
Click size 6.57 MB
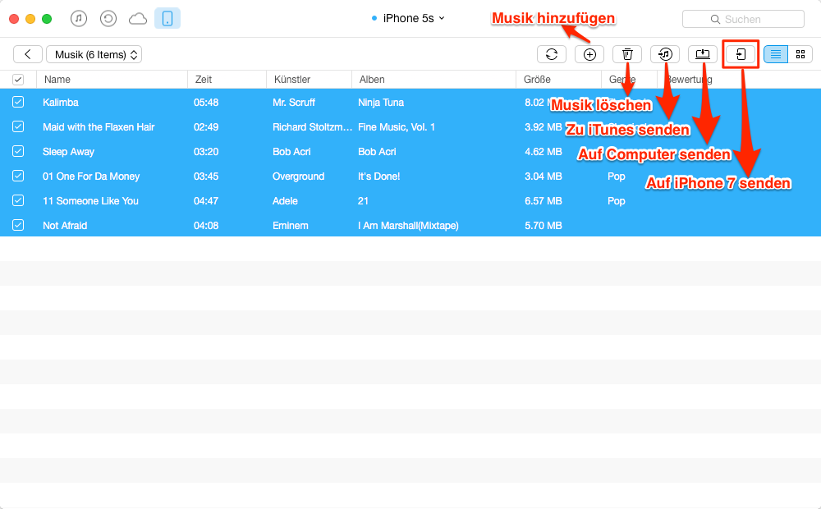pyautogui.click(x=543, y=201)
